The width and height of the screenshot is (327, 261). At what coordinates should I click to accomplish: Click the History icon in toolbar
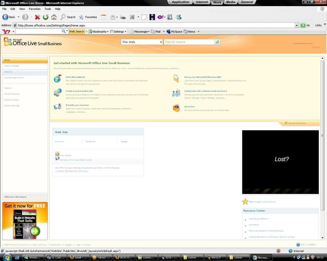click(103, 17)
